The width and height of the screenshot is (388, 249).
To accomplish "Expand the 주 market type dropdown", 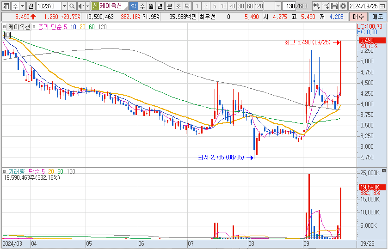I will pos(22,6).
